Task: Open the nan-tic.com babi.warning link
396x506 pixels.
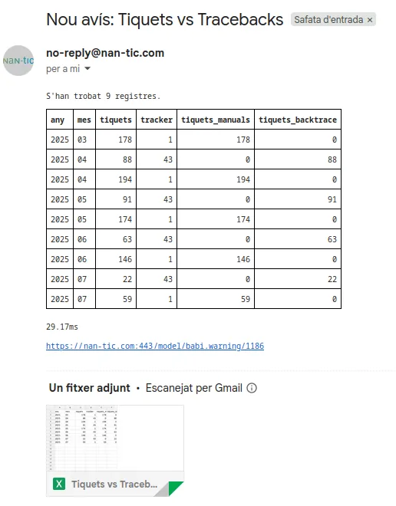Action: pos(155,346)
